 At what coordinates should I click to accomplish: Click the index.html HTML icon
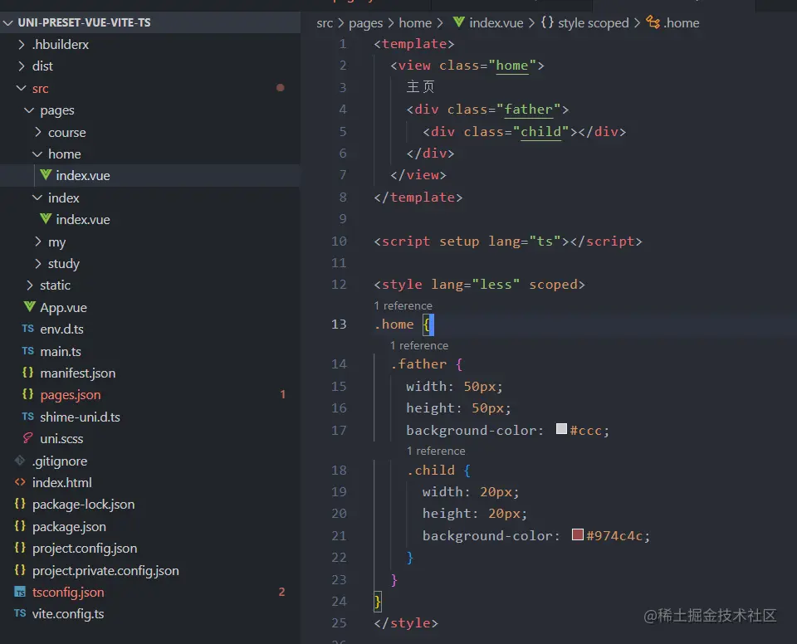[x=20, y=482]
